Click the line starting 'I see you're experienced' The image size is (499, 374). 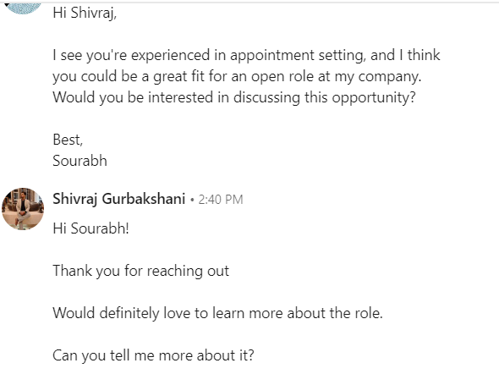tap(246, 55)
